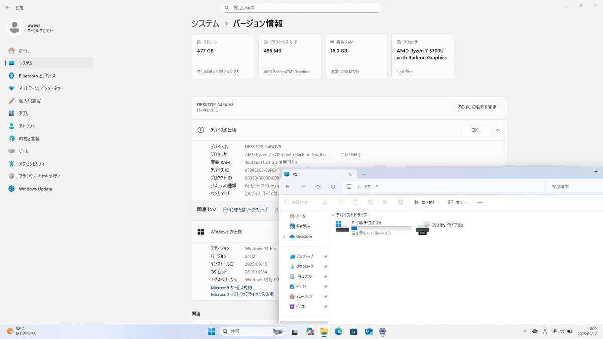603x339 pixels.
Task: Click the Delete trash icon in Explorer toolbar
Action: click(x=400, y=202)
